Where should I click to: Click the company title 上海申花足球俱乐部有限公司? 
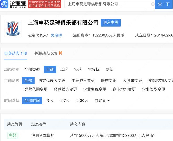(x=63, y=23)
